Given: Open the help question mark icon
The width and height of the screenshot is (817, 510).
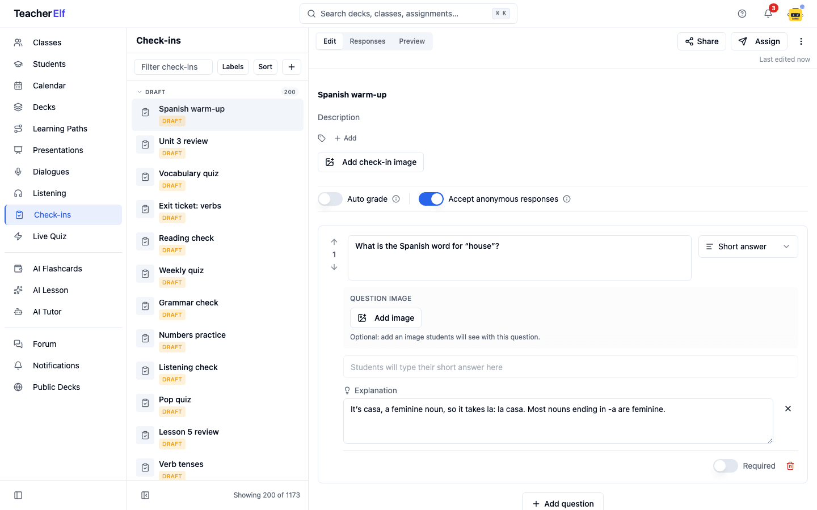Looking at the screenshot, I should [742, 14].
